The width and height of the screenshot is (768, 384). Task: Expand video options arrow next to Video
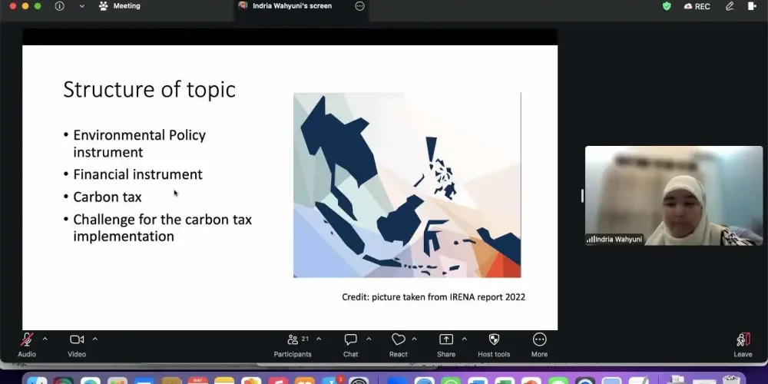(95, 339)
